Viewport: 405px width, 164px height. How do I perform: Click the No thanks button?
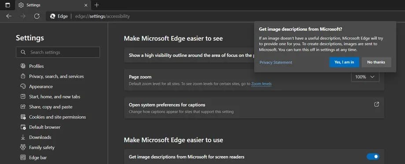pyautogui.click(x=376, y=62)
